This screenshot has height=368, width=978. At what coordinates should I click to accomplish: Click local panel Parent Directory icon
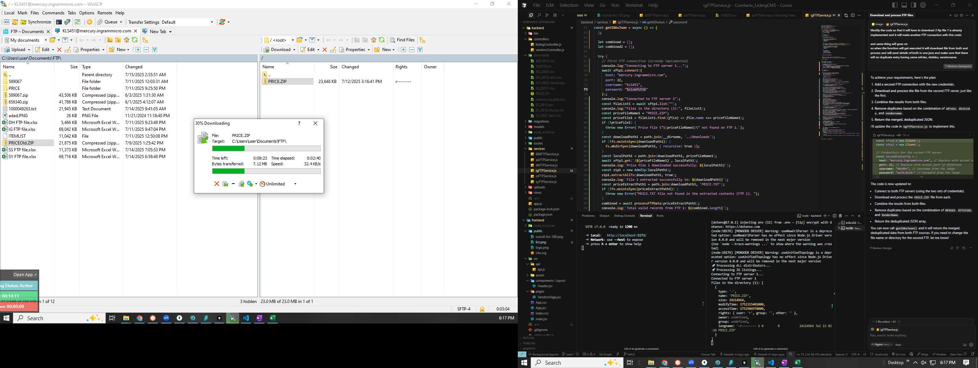click(110, 40)
